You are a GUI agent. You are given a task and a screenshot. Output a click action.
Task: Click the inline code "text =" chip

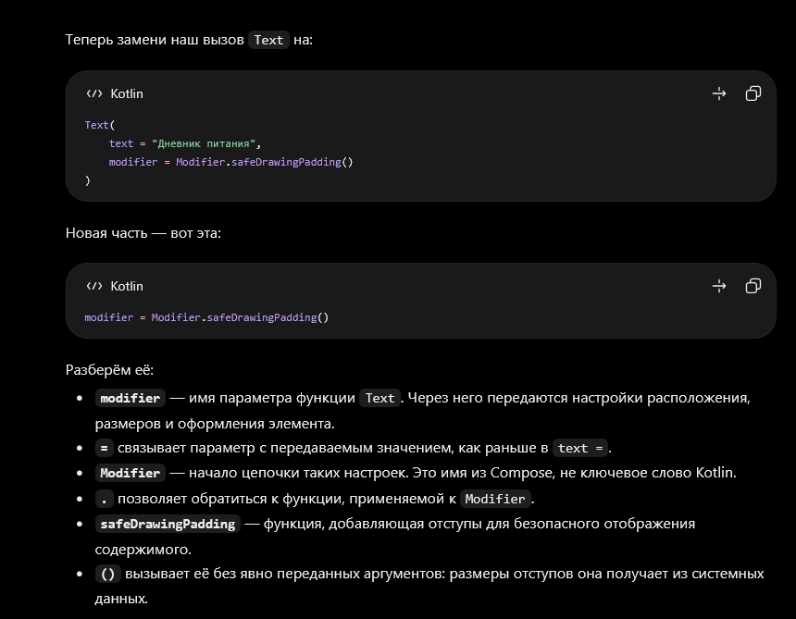click(x=580, y=449)
